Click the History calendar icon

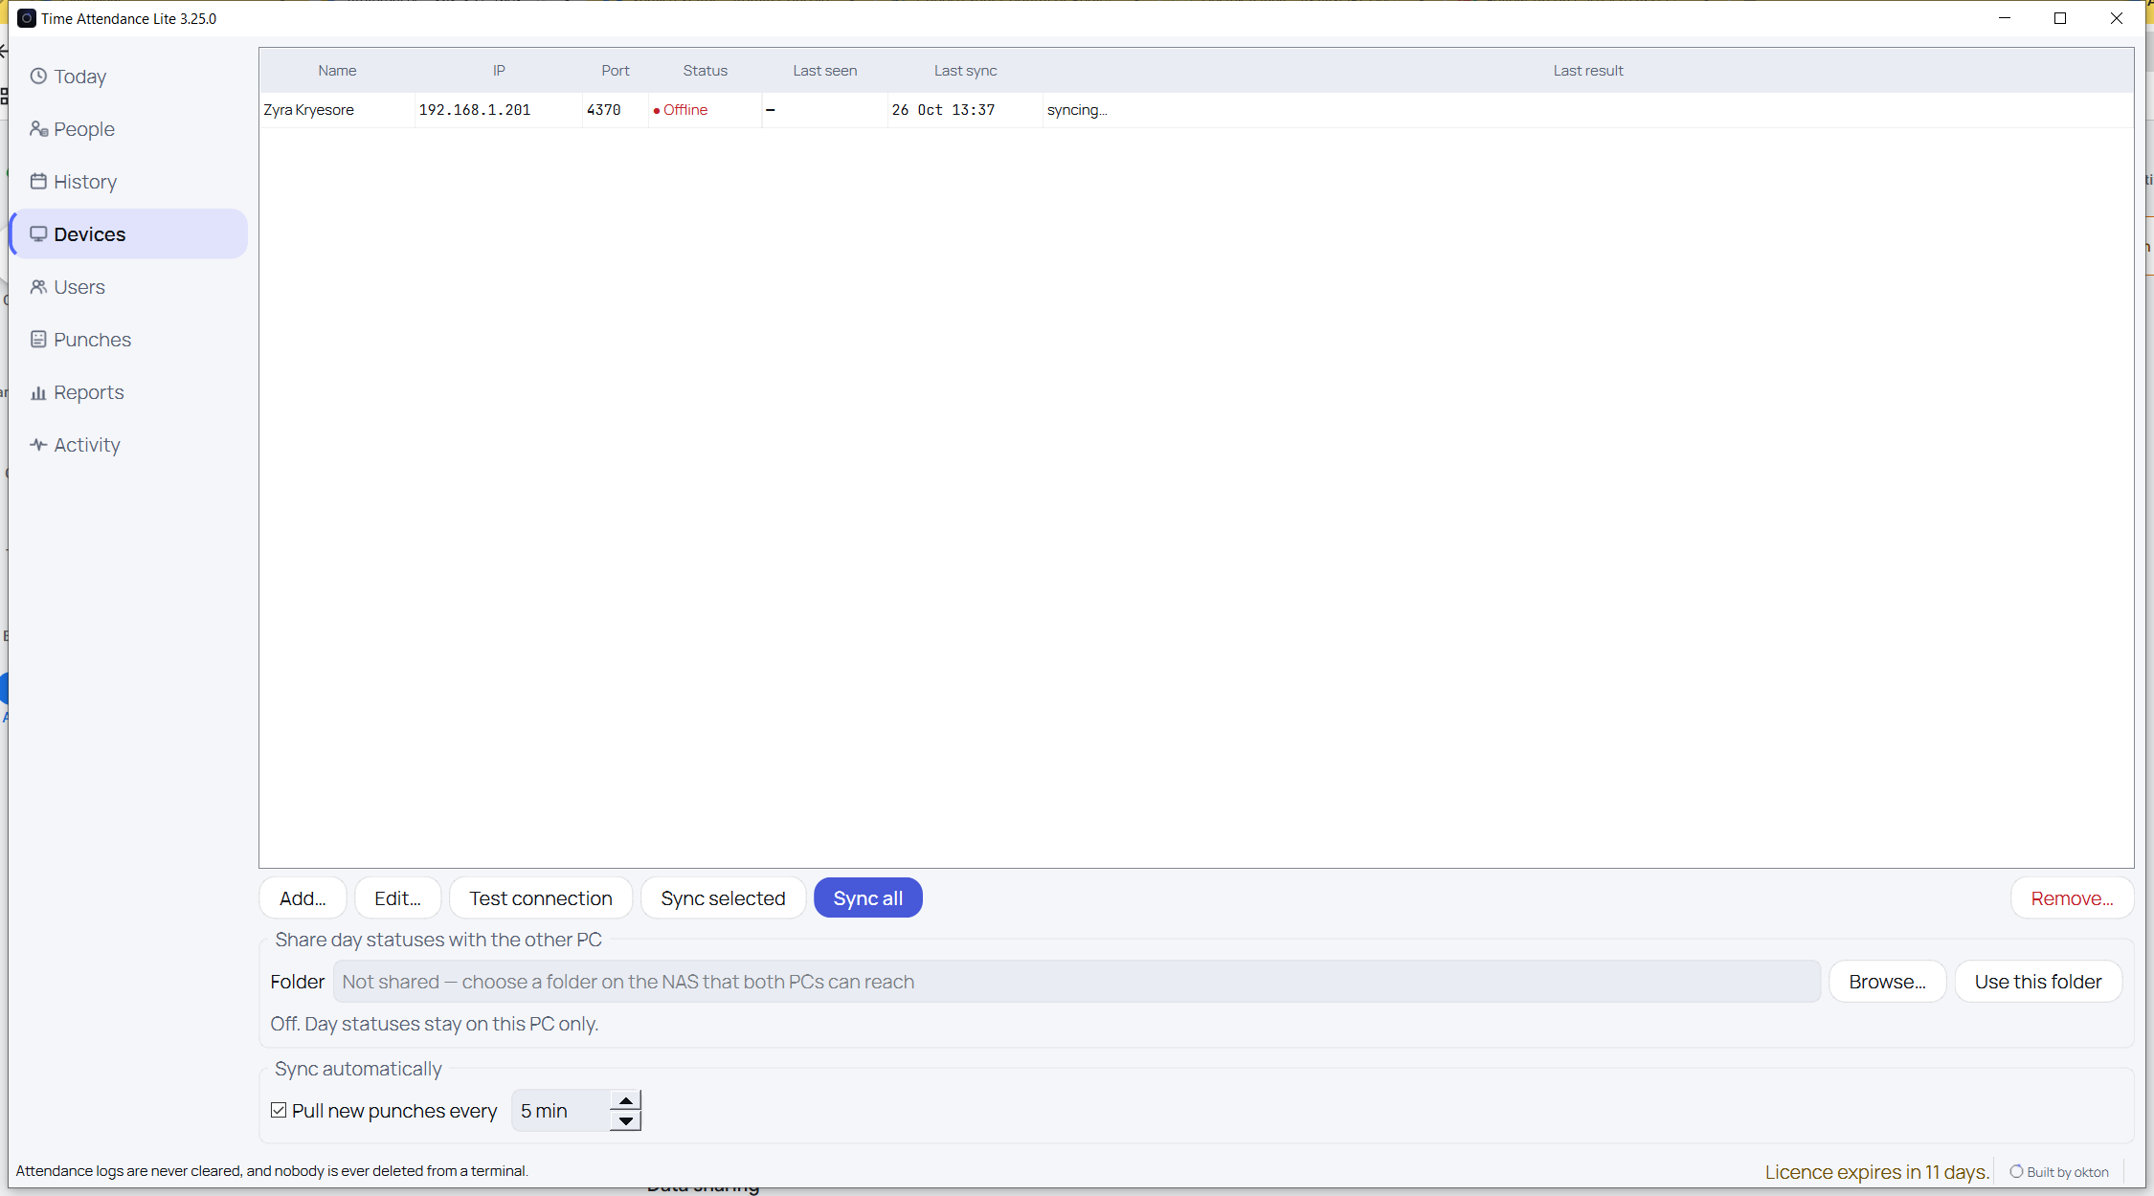coord(38,182)
